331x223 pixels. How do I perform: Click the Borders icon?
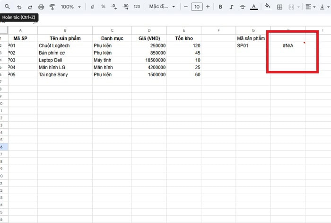click(x=280, y=7)
